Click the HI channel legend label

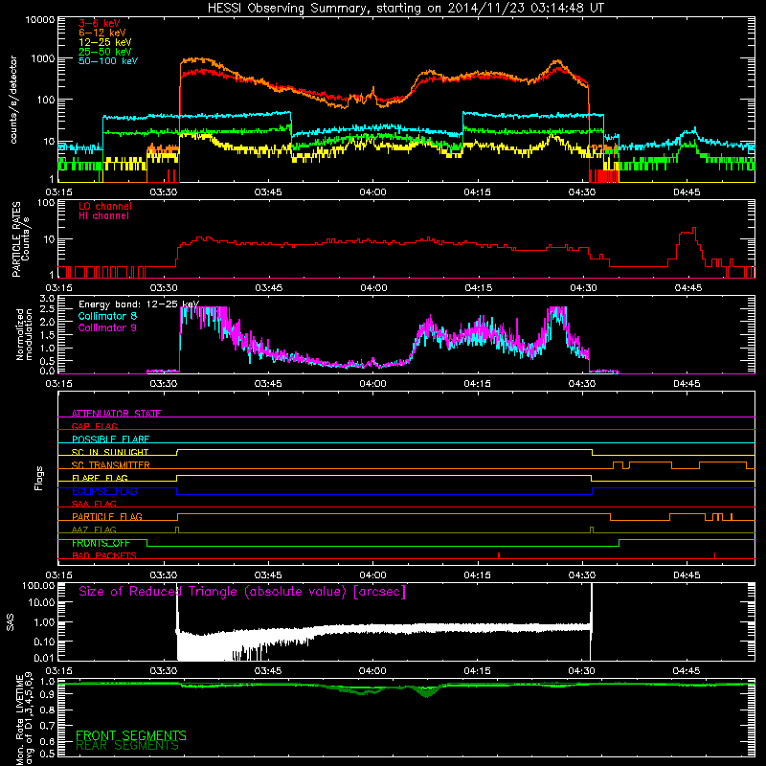[x=104, y=216]
